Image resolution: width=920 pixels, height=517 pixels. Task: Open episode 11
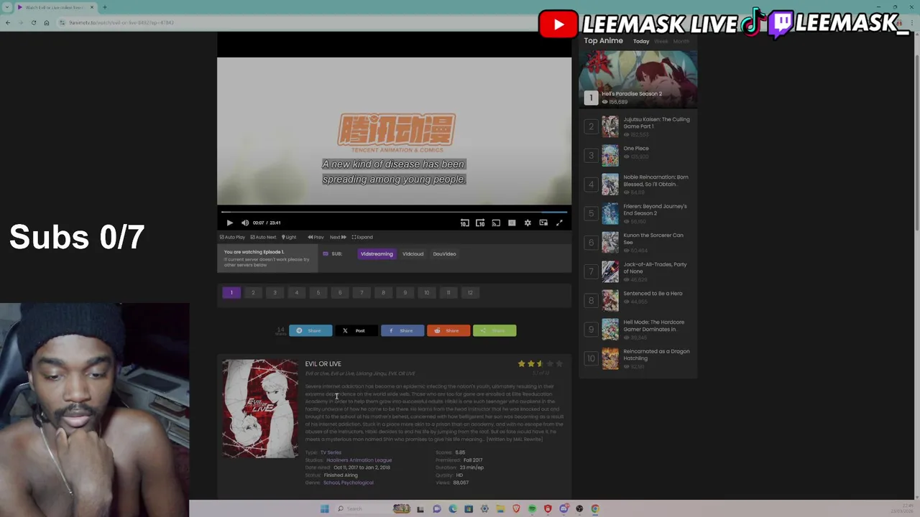click(x=448, y=292)
